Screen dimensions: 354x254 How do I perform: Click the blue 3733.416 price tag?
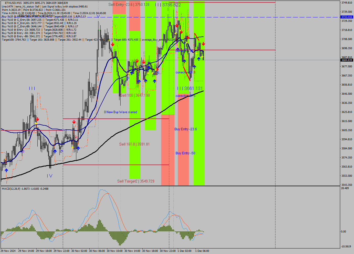[x=347, y=17]
